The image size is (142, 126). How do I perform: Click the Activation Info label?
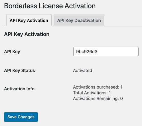19,89
